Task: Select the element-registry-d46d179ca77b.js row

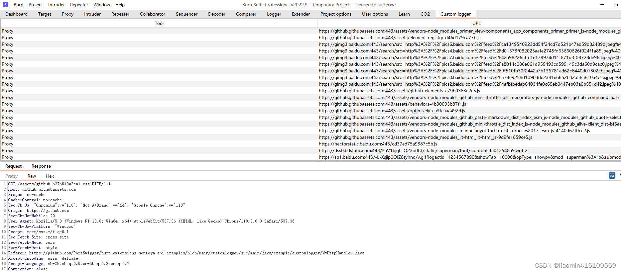Action: pos(310,38)
